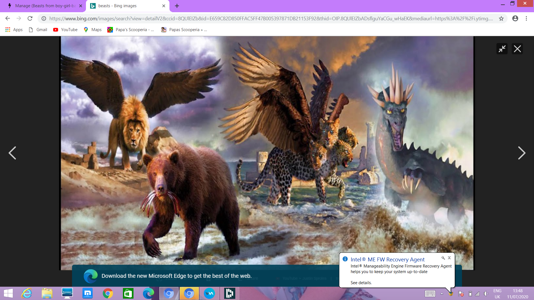Collapse the full-screen image view
The height and width of the screenshot is (300, 534).
click(502, 49)
